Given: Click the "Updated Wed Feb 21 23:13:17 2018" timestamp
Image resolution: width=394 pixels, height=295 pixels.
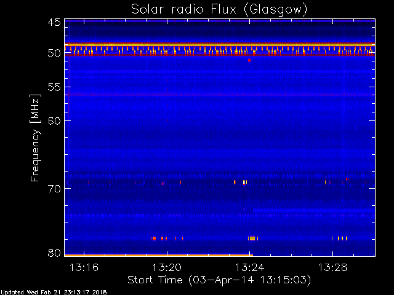Looking at the screenshot, I should [54, 293].
